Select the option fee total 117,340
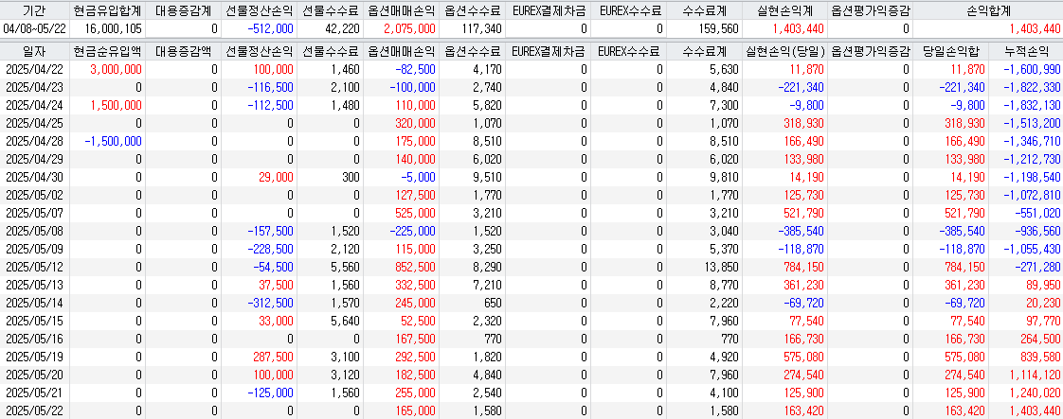The width and height of the screenshot is (1063, 419). [481, 28]
